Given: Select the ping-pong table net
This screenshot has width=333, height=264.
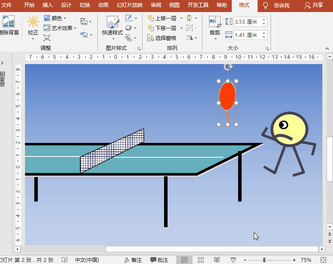Looking at the screenshot, I should (112, 151).
